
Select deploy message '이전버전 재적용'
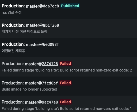[13, 51]
